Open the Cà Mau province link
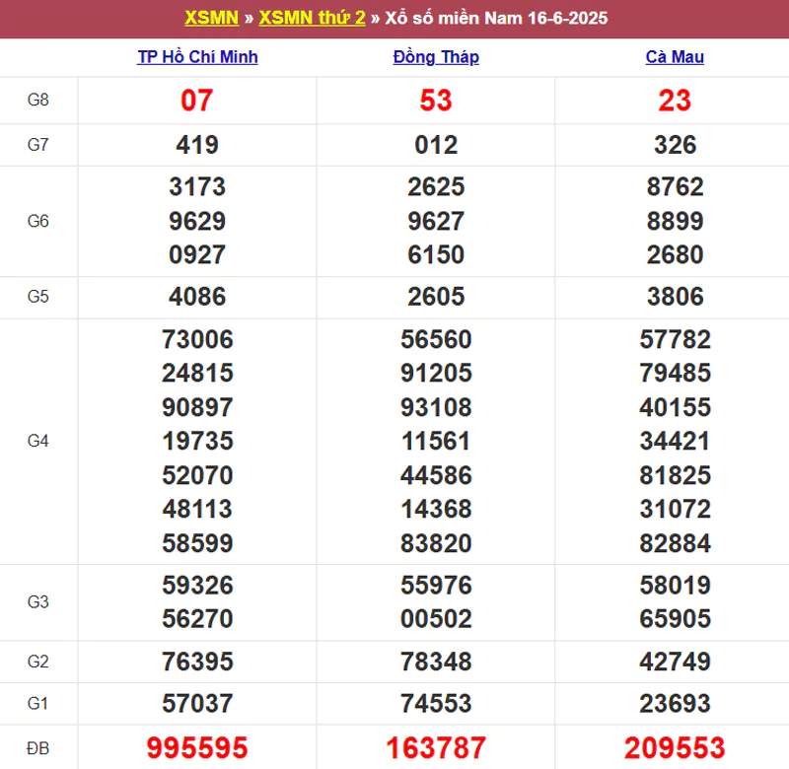The image size is (789, 769). (x=675, y=57)
